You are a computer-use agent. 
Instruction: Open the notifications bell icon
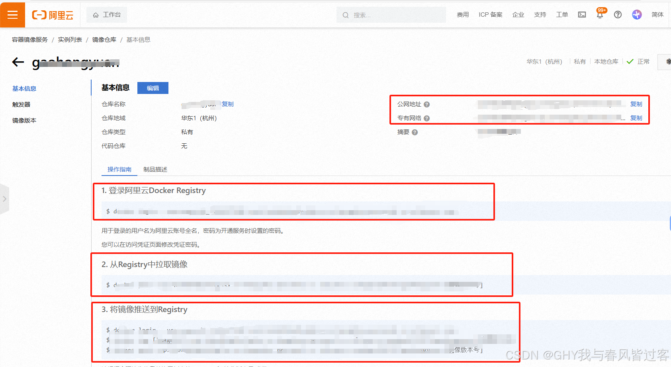(600, 15)
